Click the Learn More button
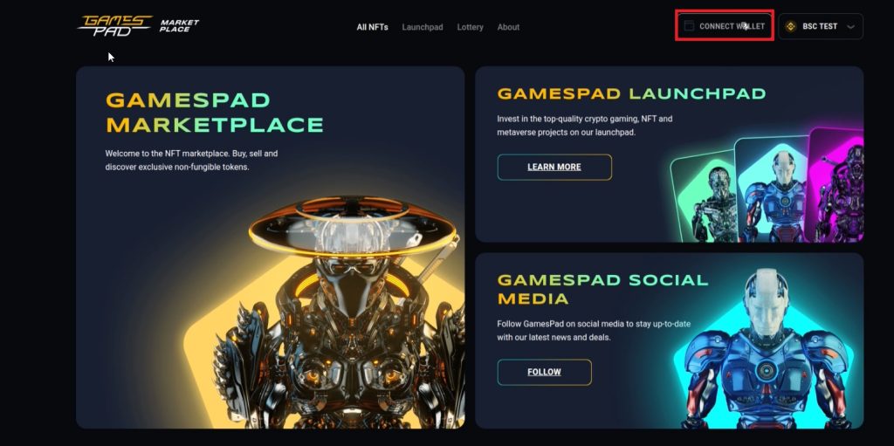The width and height of the screenshot is (894, 446). point(554,167)
